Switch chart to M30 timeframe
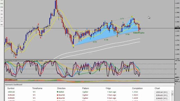 pyautogui.click(x=2, y=7)
